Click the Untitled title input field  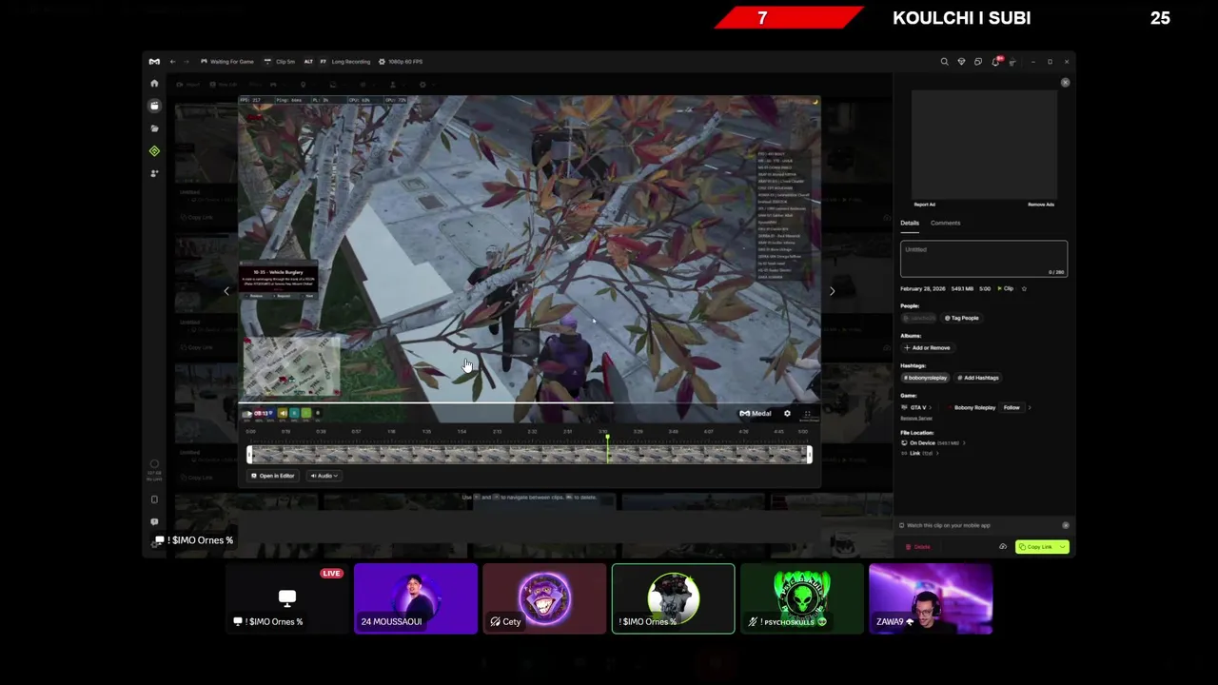point(984,259)
